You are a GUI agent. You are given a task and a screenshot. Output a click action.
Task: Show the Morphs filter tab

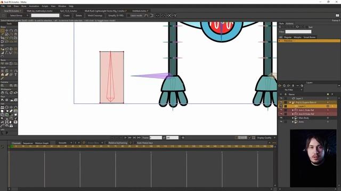[297, 37]
